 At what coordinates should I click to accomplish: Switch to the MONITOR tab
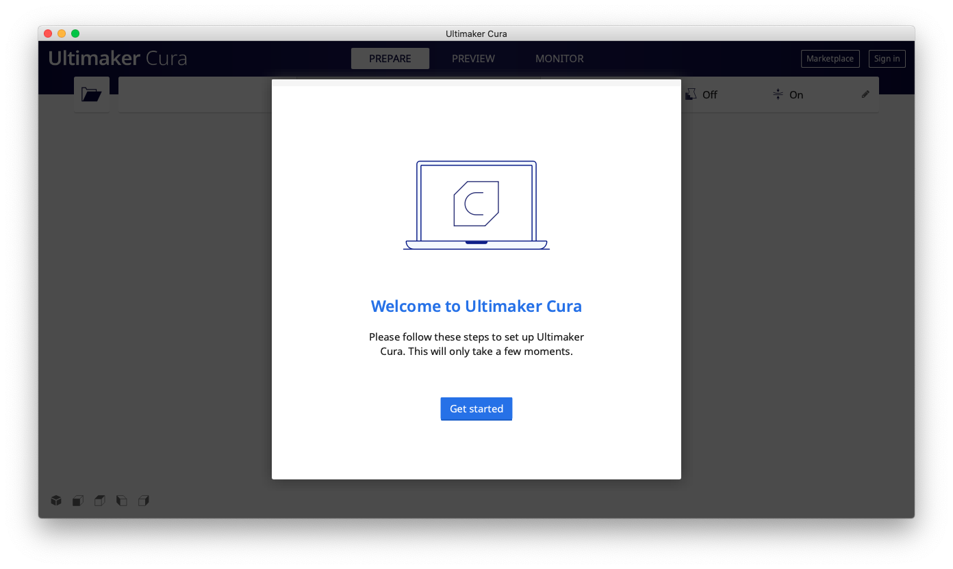(x=559, y=59)
